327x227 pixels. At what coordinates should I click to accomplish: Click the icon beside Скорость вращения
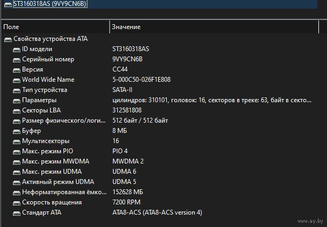pos(17,202)
